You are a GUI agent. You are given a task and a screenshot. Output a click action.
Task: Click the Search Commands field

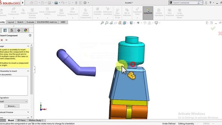coord(185,3)
